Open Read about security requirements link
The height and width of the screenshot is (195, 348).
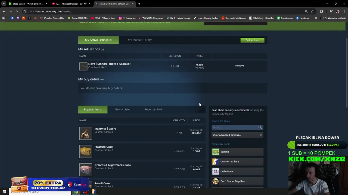[x=230, y=110]
